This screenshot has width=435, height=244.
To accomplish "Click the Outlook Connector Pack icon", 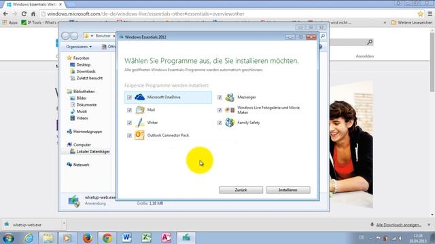I will 139,136.
